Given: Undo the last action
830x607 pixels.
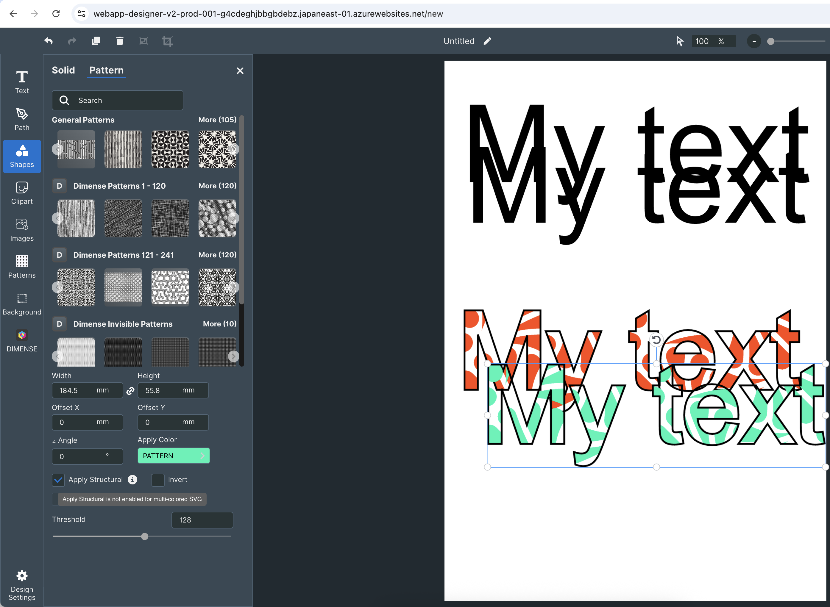Looking at the screenshot, I should tap(48, 41).
